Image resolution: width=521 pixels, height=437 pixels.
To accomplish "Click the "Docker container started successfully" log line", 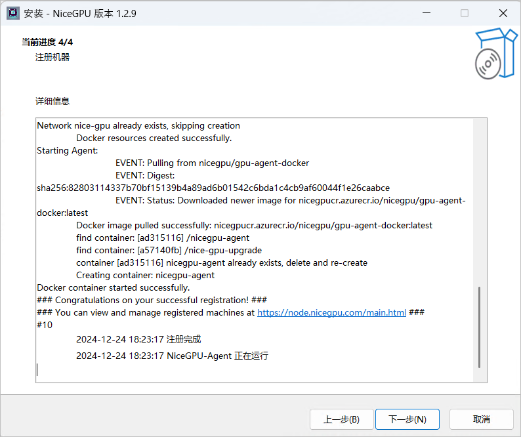I will [x=113, y=287].
